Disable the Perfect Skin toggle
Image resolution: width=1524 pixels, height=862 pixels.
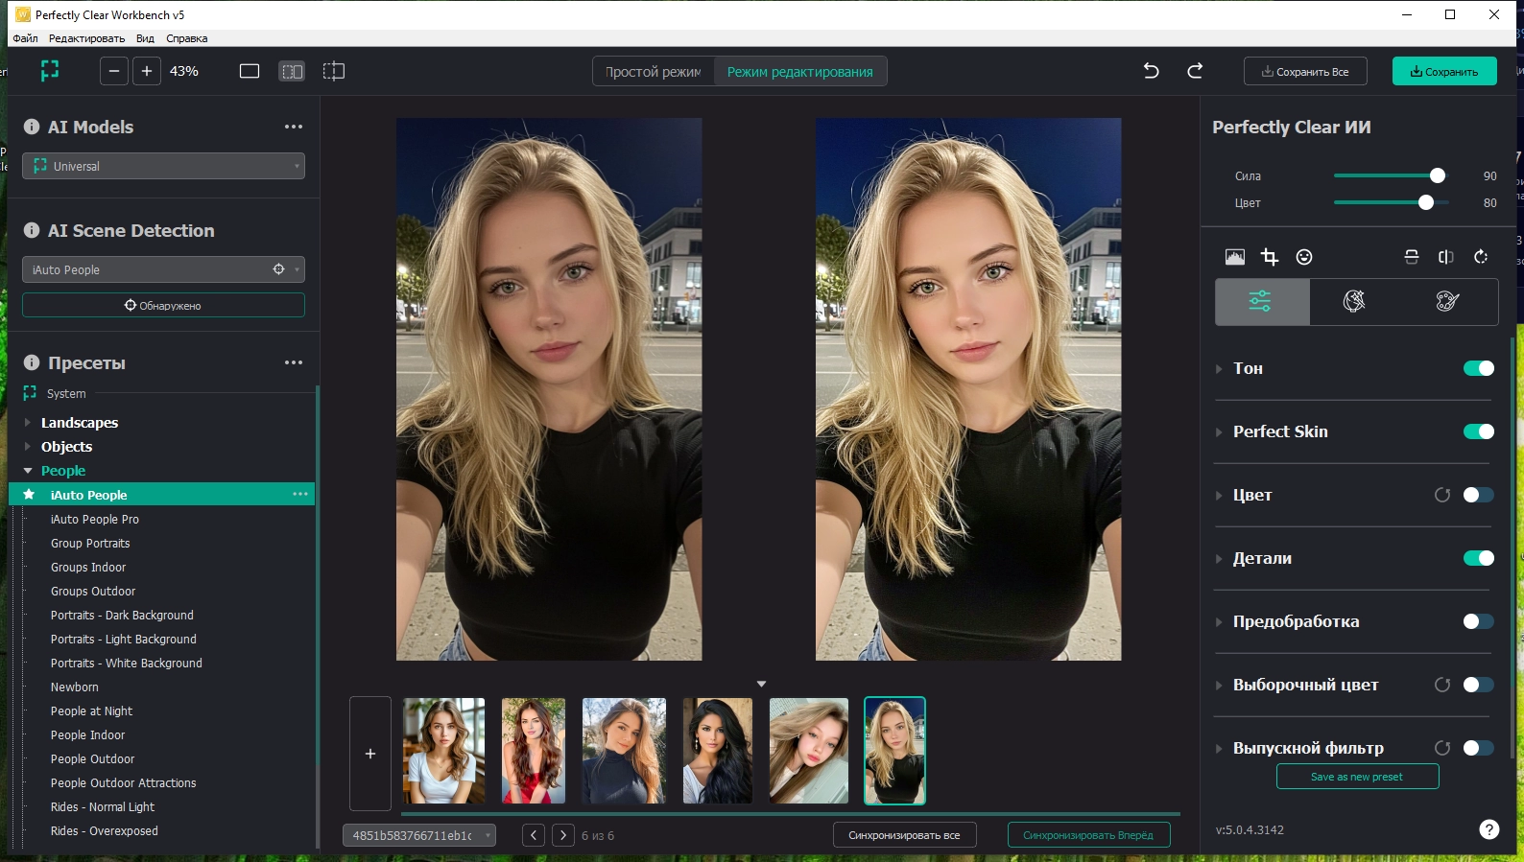[1479, 431]
